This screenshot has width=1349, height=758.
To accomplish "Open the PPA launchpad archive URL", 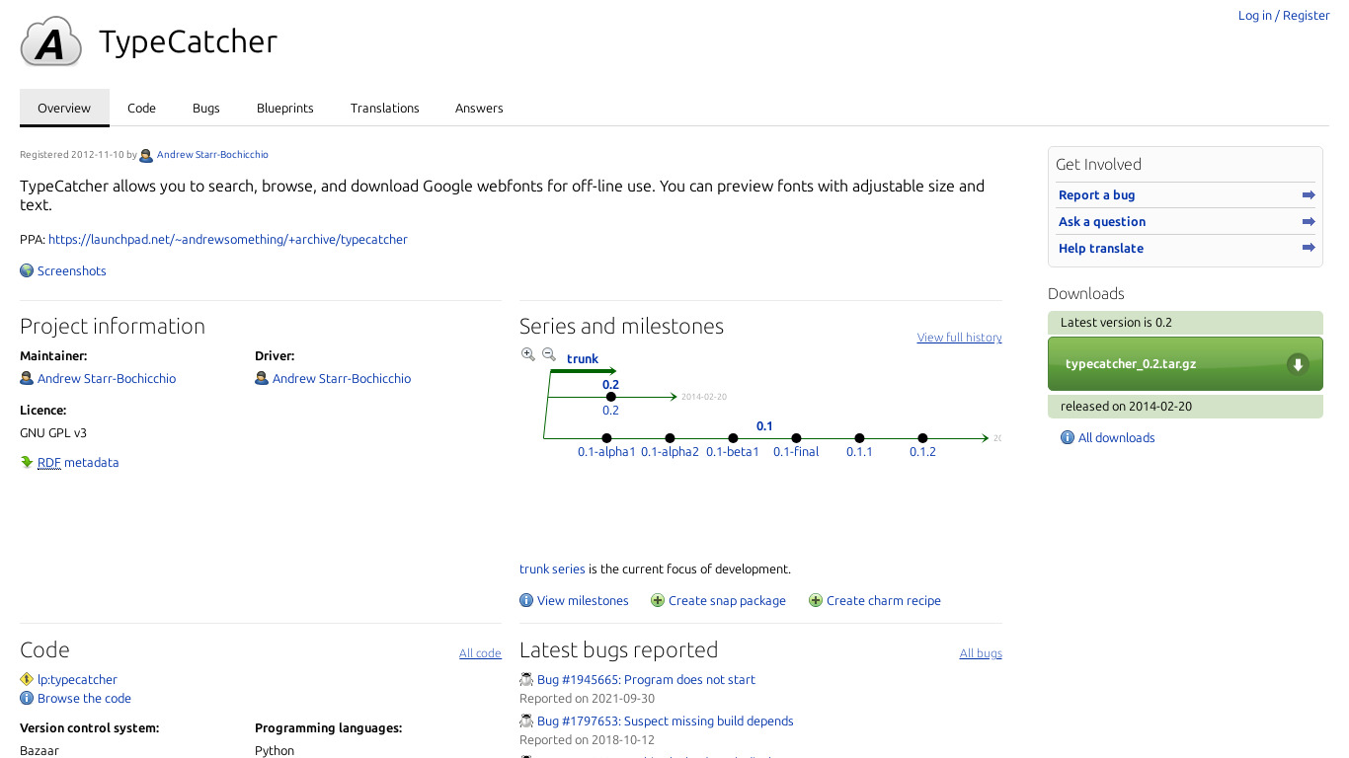I will tap(228, 239).
